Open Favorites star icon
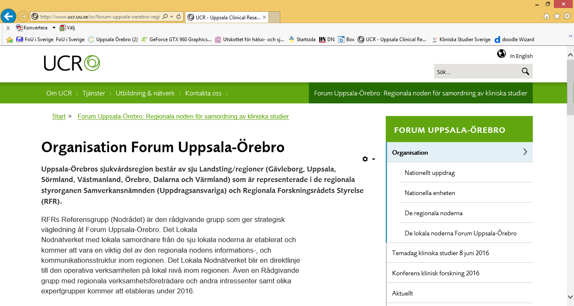574x306 pixels. pos(557,16)
